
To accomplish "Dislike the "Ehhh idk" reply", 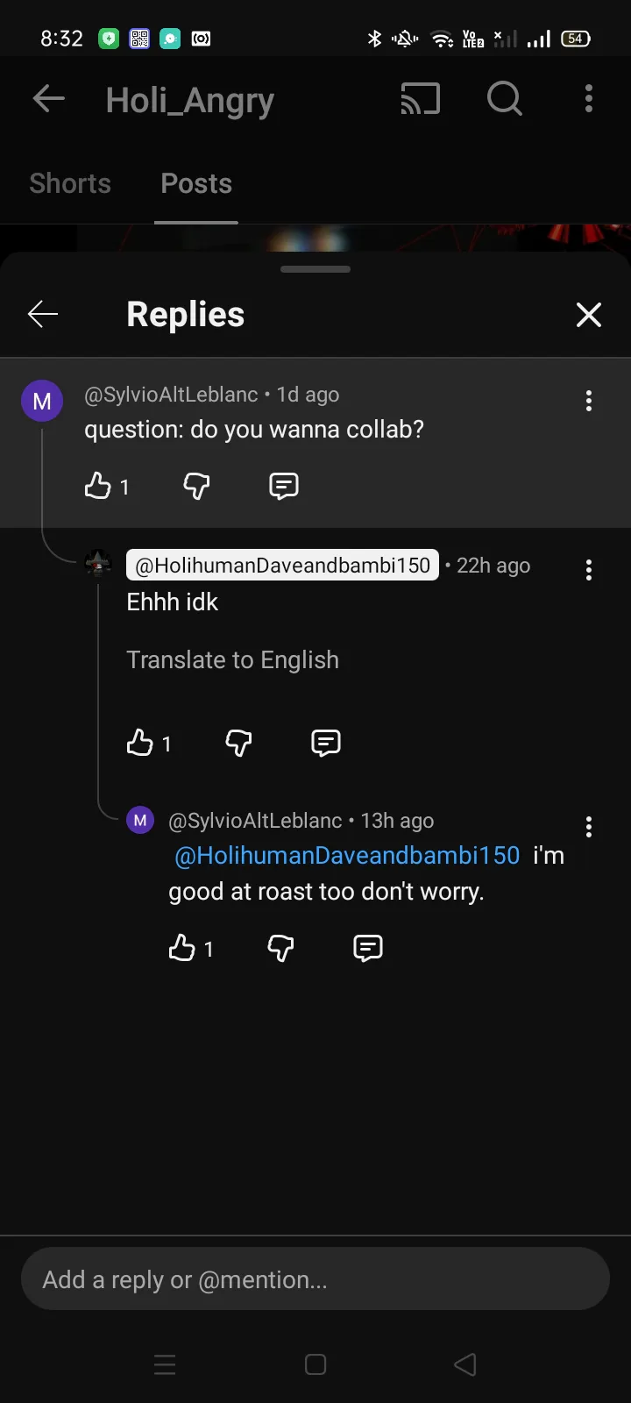I will point(238,743).
